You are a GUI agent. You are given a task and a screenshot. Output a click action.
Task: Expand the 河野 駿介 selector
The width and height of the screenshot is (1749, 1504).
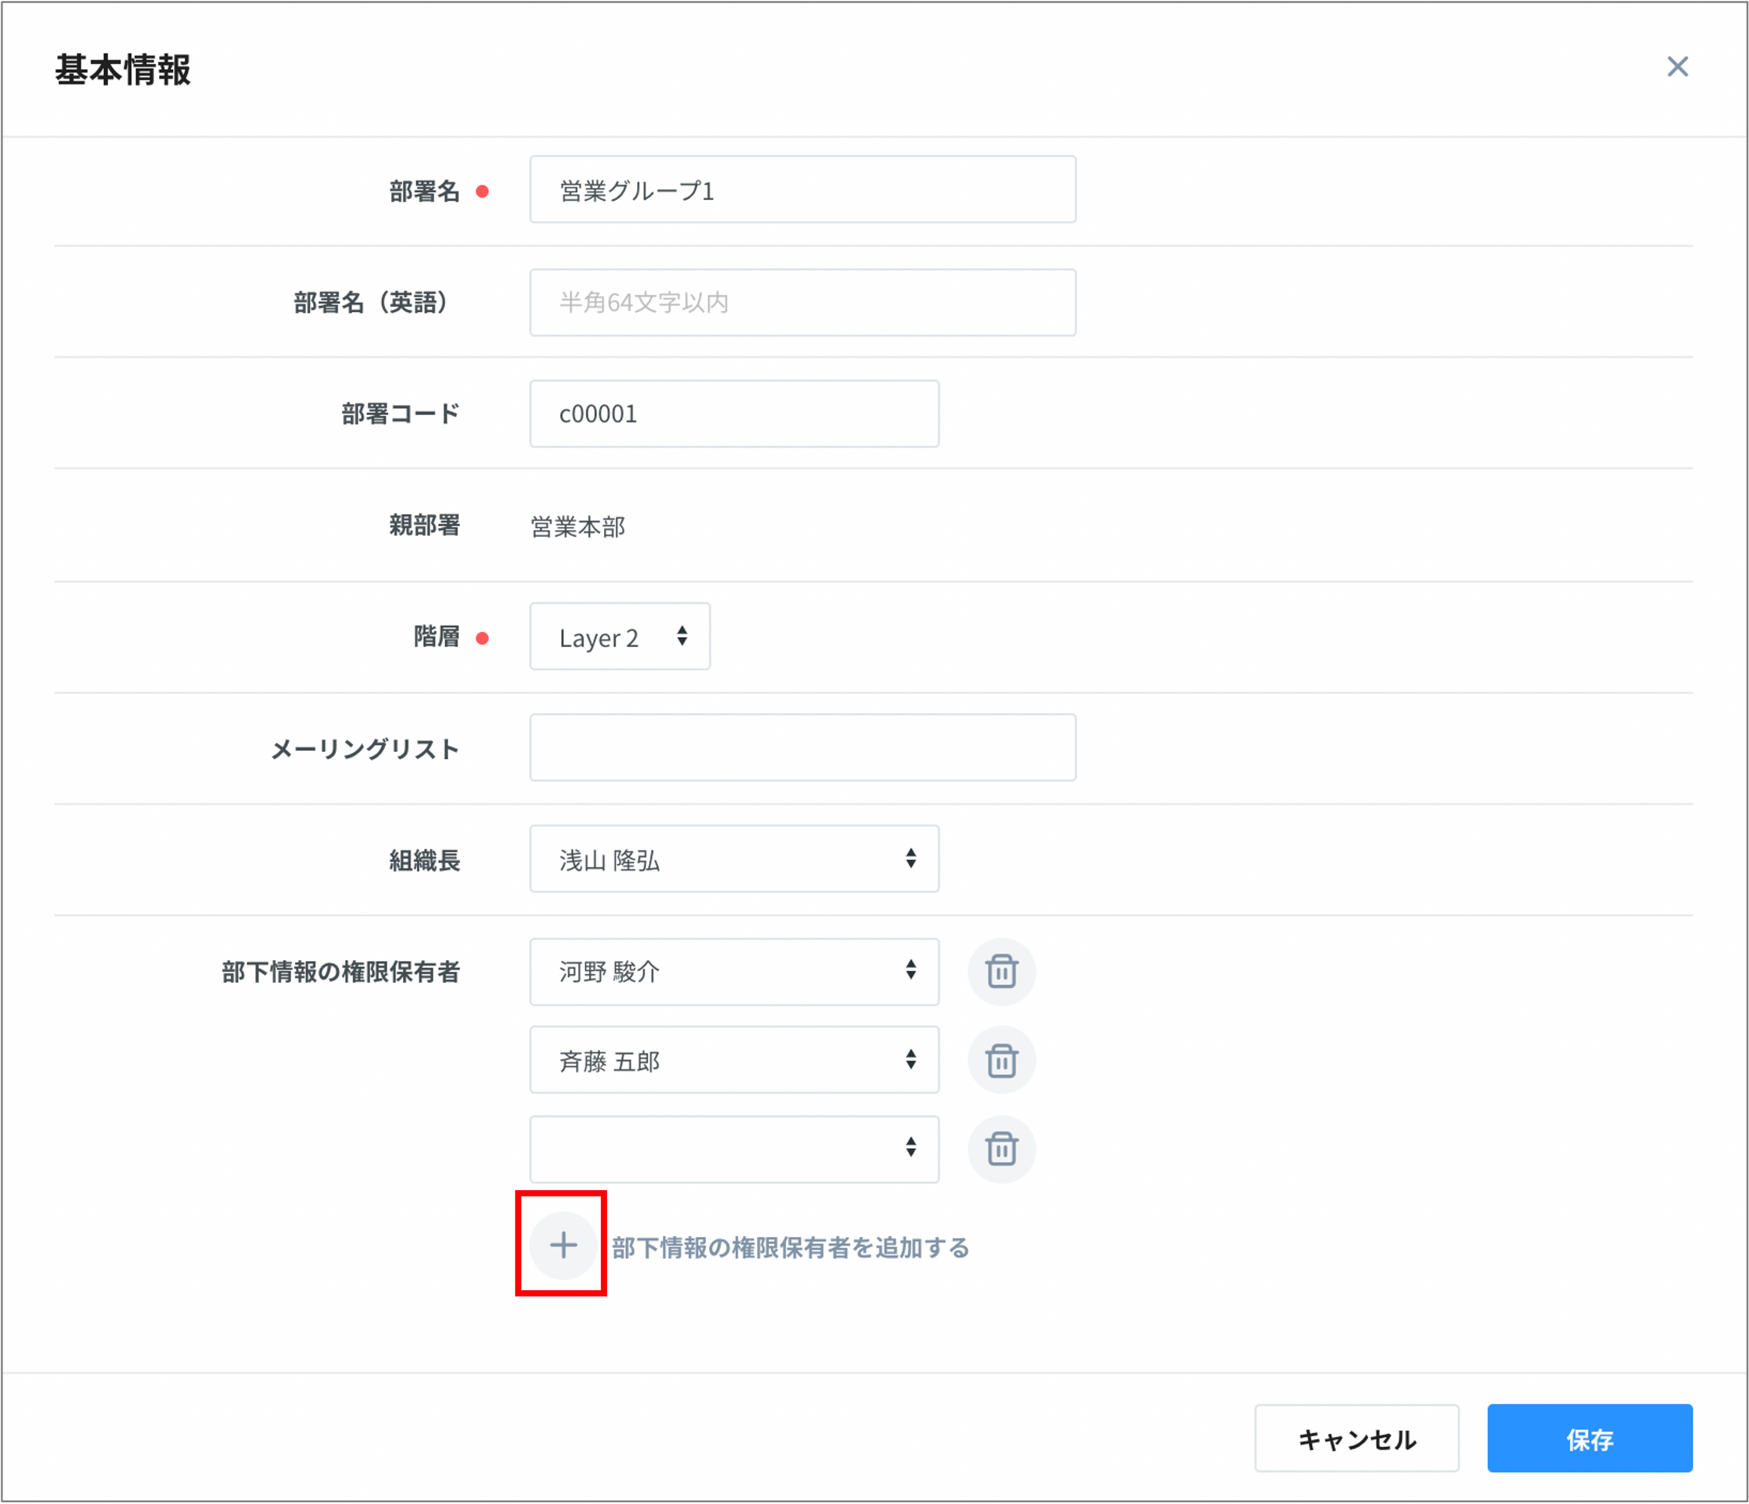733,971
